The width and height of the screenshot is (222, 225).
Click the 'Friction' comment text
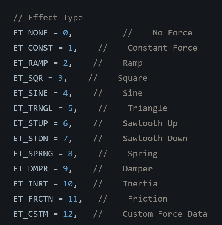click(148, 199)
